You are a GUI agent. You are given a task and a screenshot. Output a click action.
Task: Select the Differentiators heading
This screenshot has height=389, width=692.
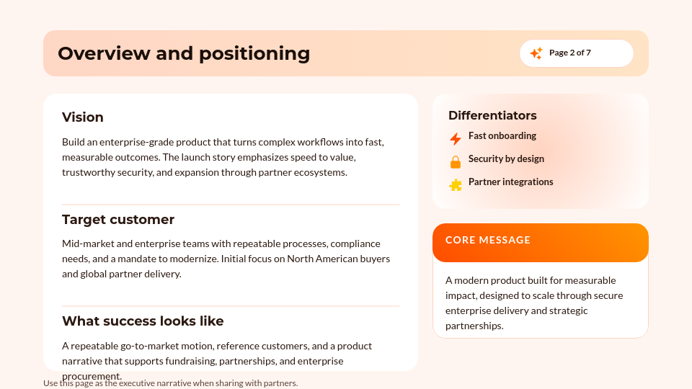click(492, 115)
